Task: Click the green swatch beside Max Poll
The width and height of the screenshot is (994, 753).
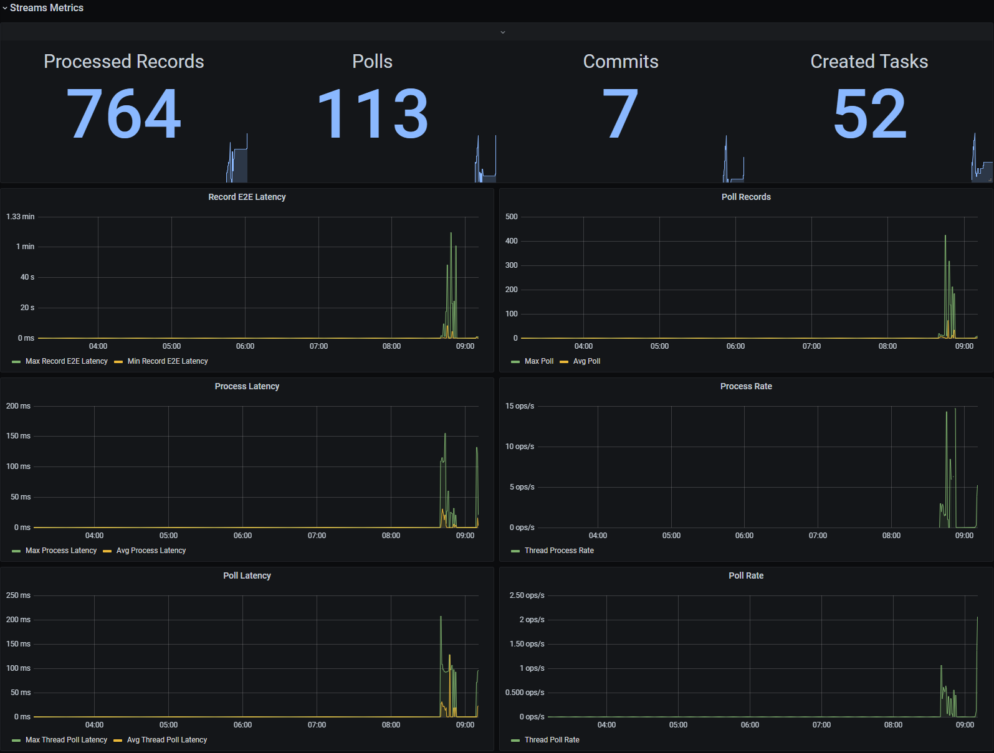Action: 515,362
